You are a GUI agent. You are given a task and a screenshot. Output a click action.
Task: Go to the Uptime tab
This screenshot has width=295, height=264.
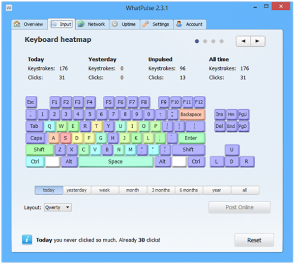click(x=124, y=24)
